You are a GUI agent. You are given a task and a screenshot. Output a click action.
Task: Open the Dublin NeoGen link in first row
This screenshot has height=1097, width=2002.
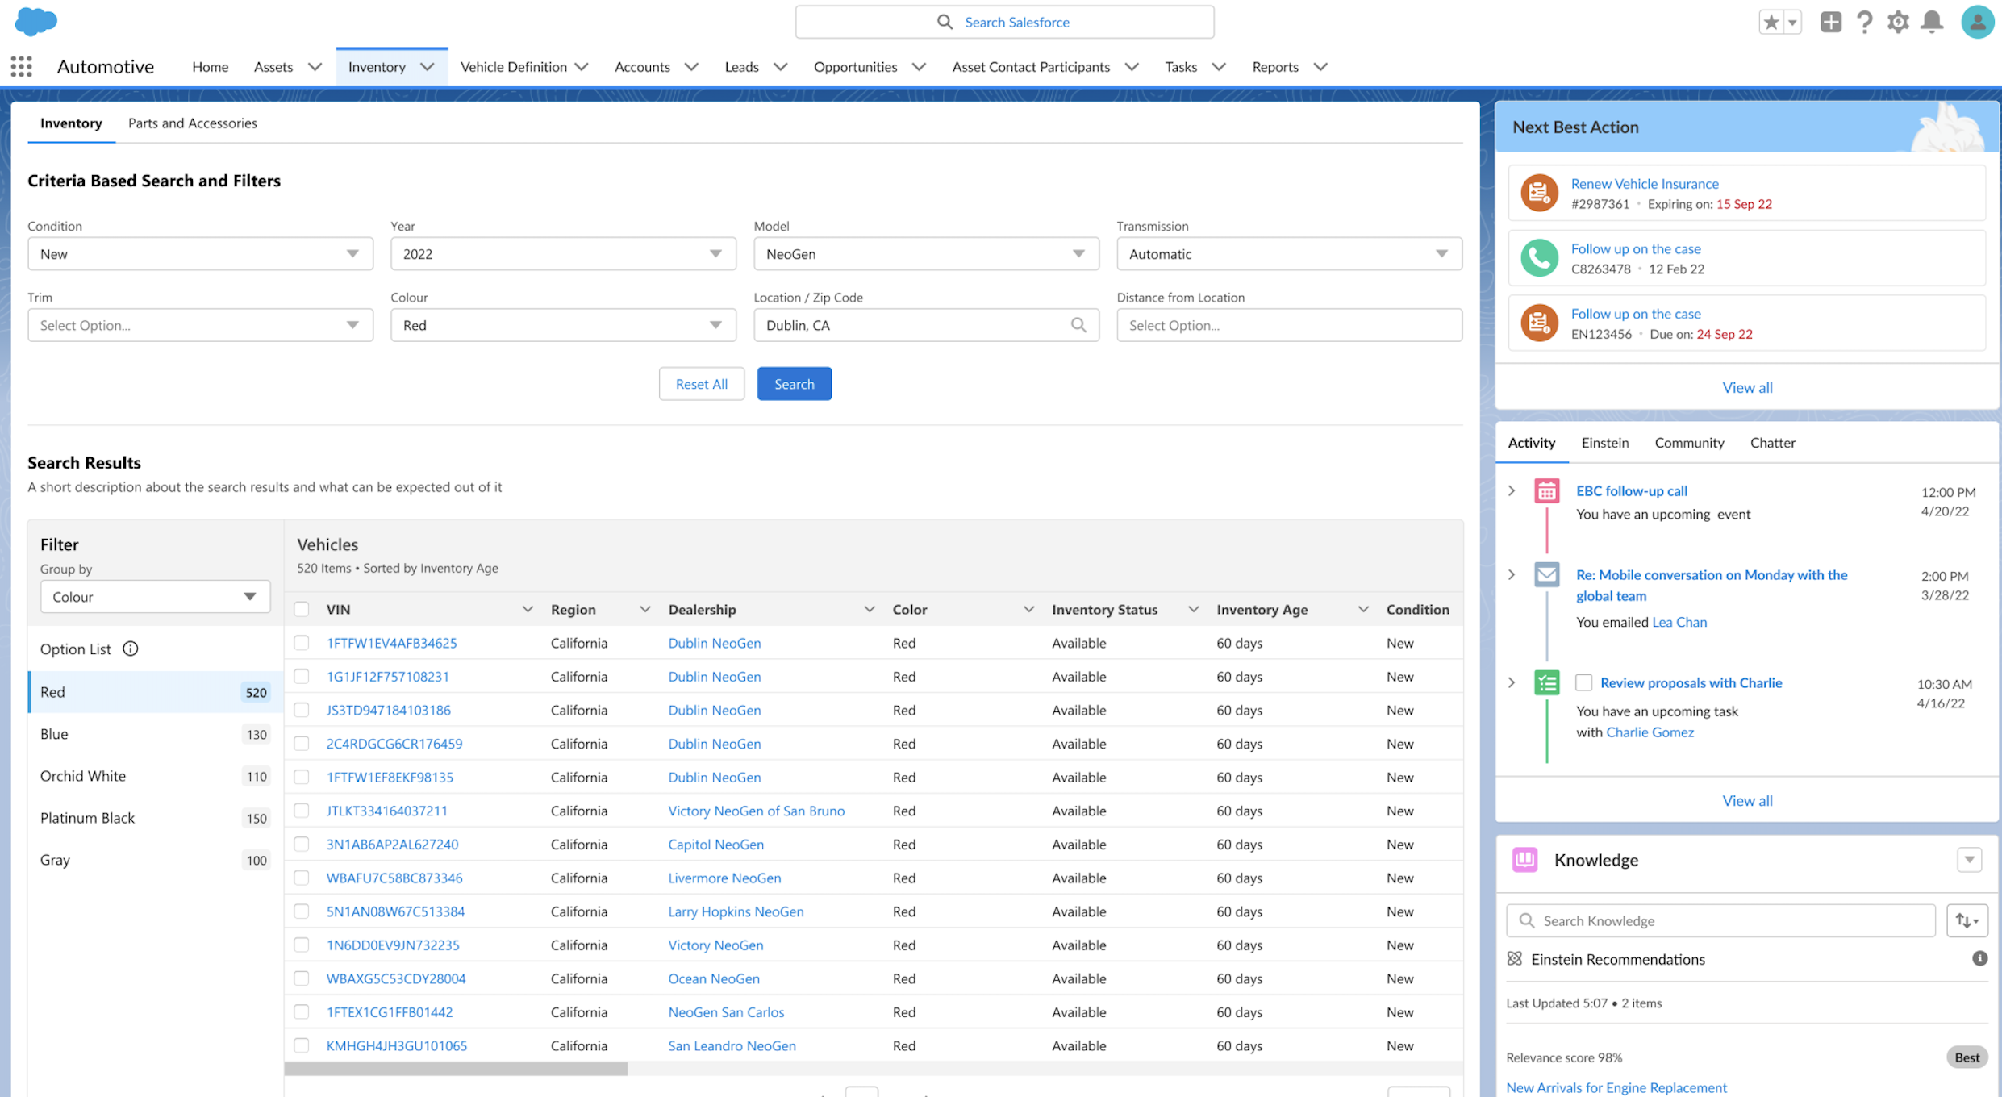coord(714,643)
